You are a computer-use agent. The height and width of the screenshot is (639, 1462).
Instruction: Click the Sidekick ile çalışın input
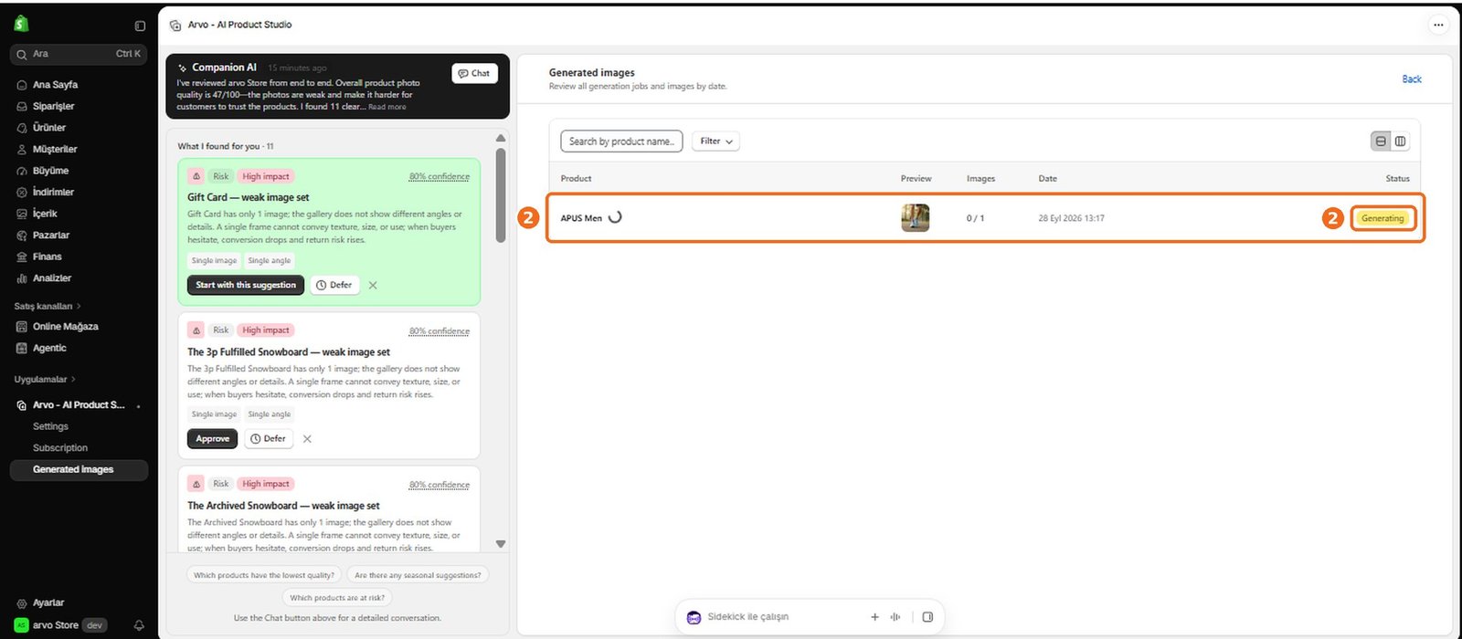coord(747,617)
